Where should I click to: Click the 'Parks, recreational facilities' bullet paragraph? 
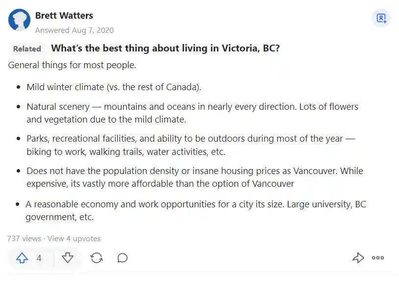(x=191, y=145)
